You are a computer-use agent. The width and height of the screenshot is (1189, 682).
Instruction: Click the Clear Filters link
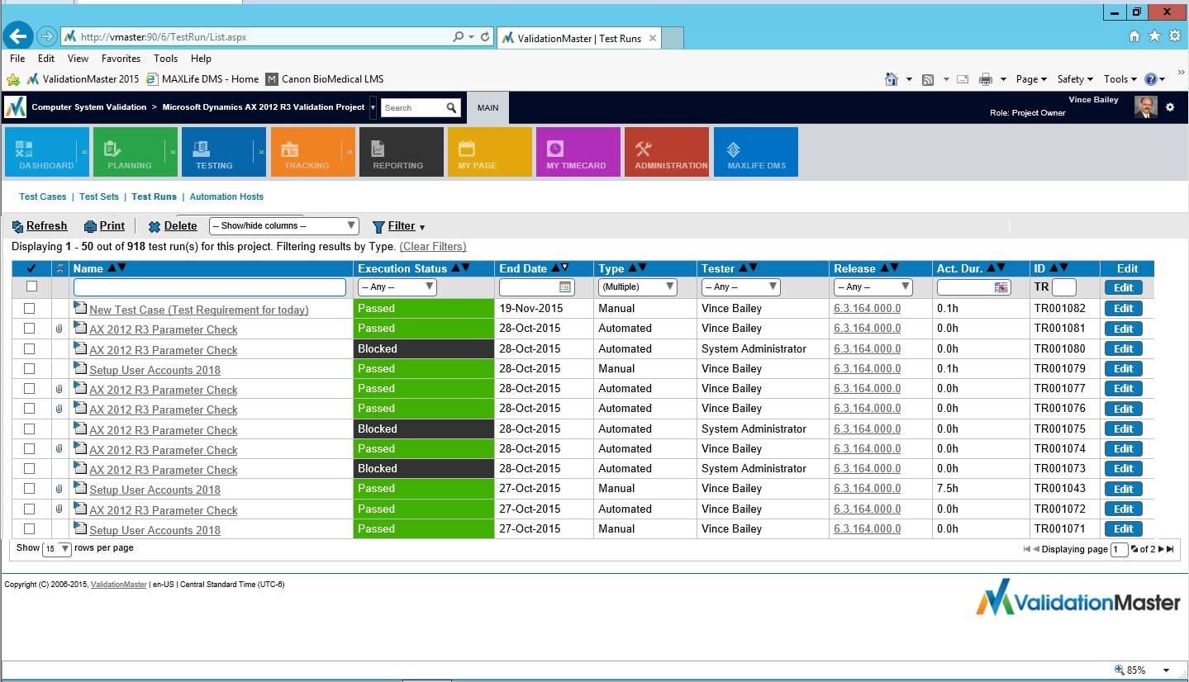(x=433, y=246)
